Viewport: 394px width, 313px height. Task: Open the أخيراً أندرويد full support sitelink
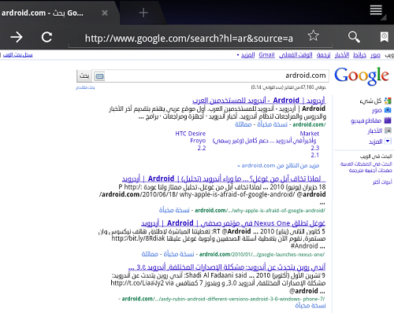click(x=264, y=141)
